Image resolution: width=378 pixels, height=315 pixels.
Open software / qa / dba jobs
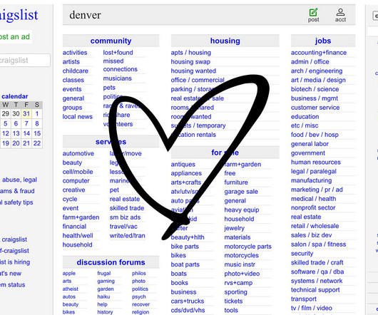(317, 272)
